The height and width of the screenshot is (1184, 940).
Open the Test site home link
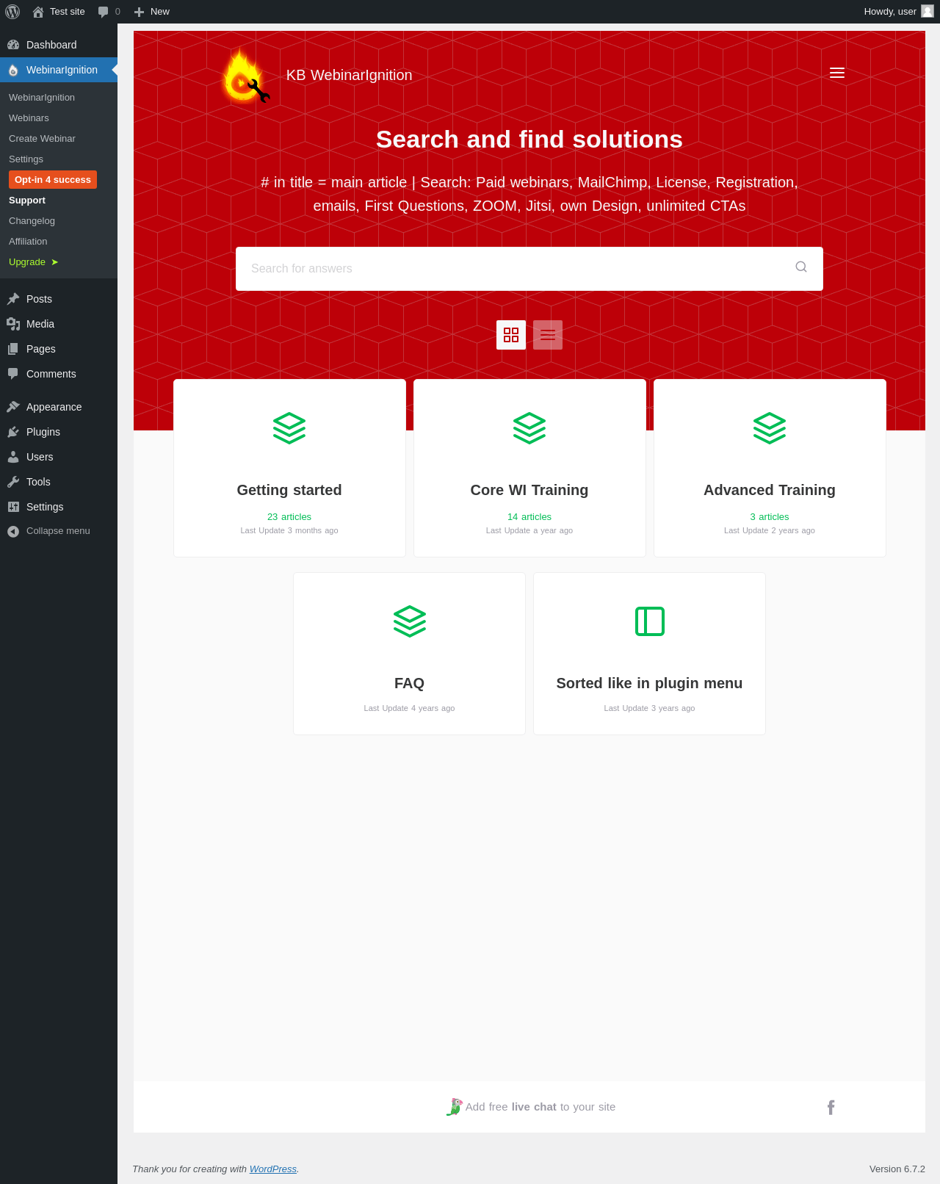59,12
